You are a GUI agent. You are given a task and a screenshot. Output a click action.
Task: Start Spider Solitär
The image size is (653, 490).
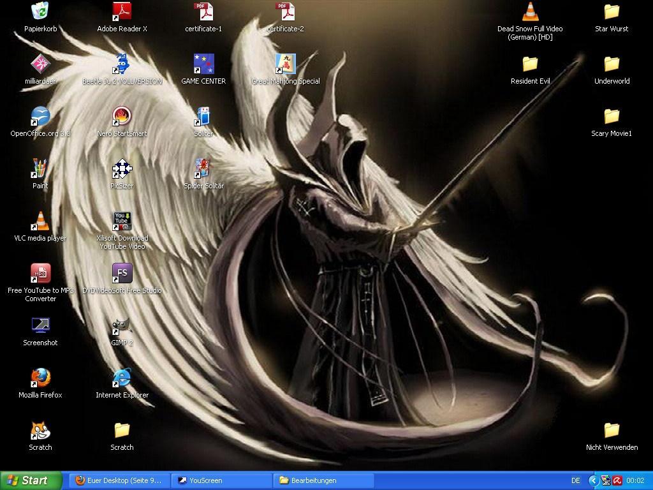tap(203, 168)
